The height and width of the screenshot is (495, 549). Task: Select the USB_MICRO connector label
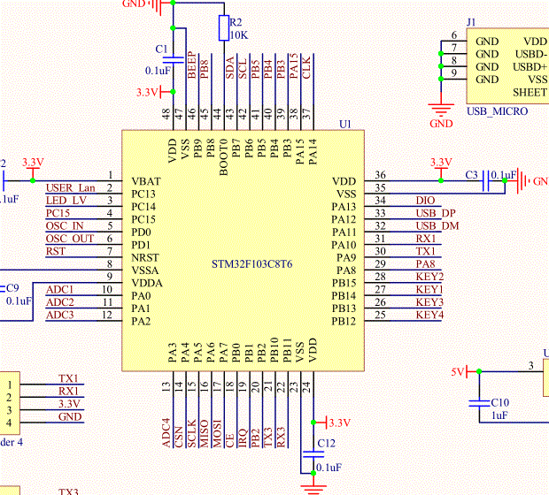[497, 111]
